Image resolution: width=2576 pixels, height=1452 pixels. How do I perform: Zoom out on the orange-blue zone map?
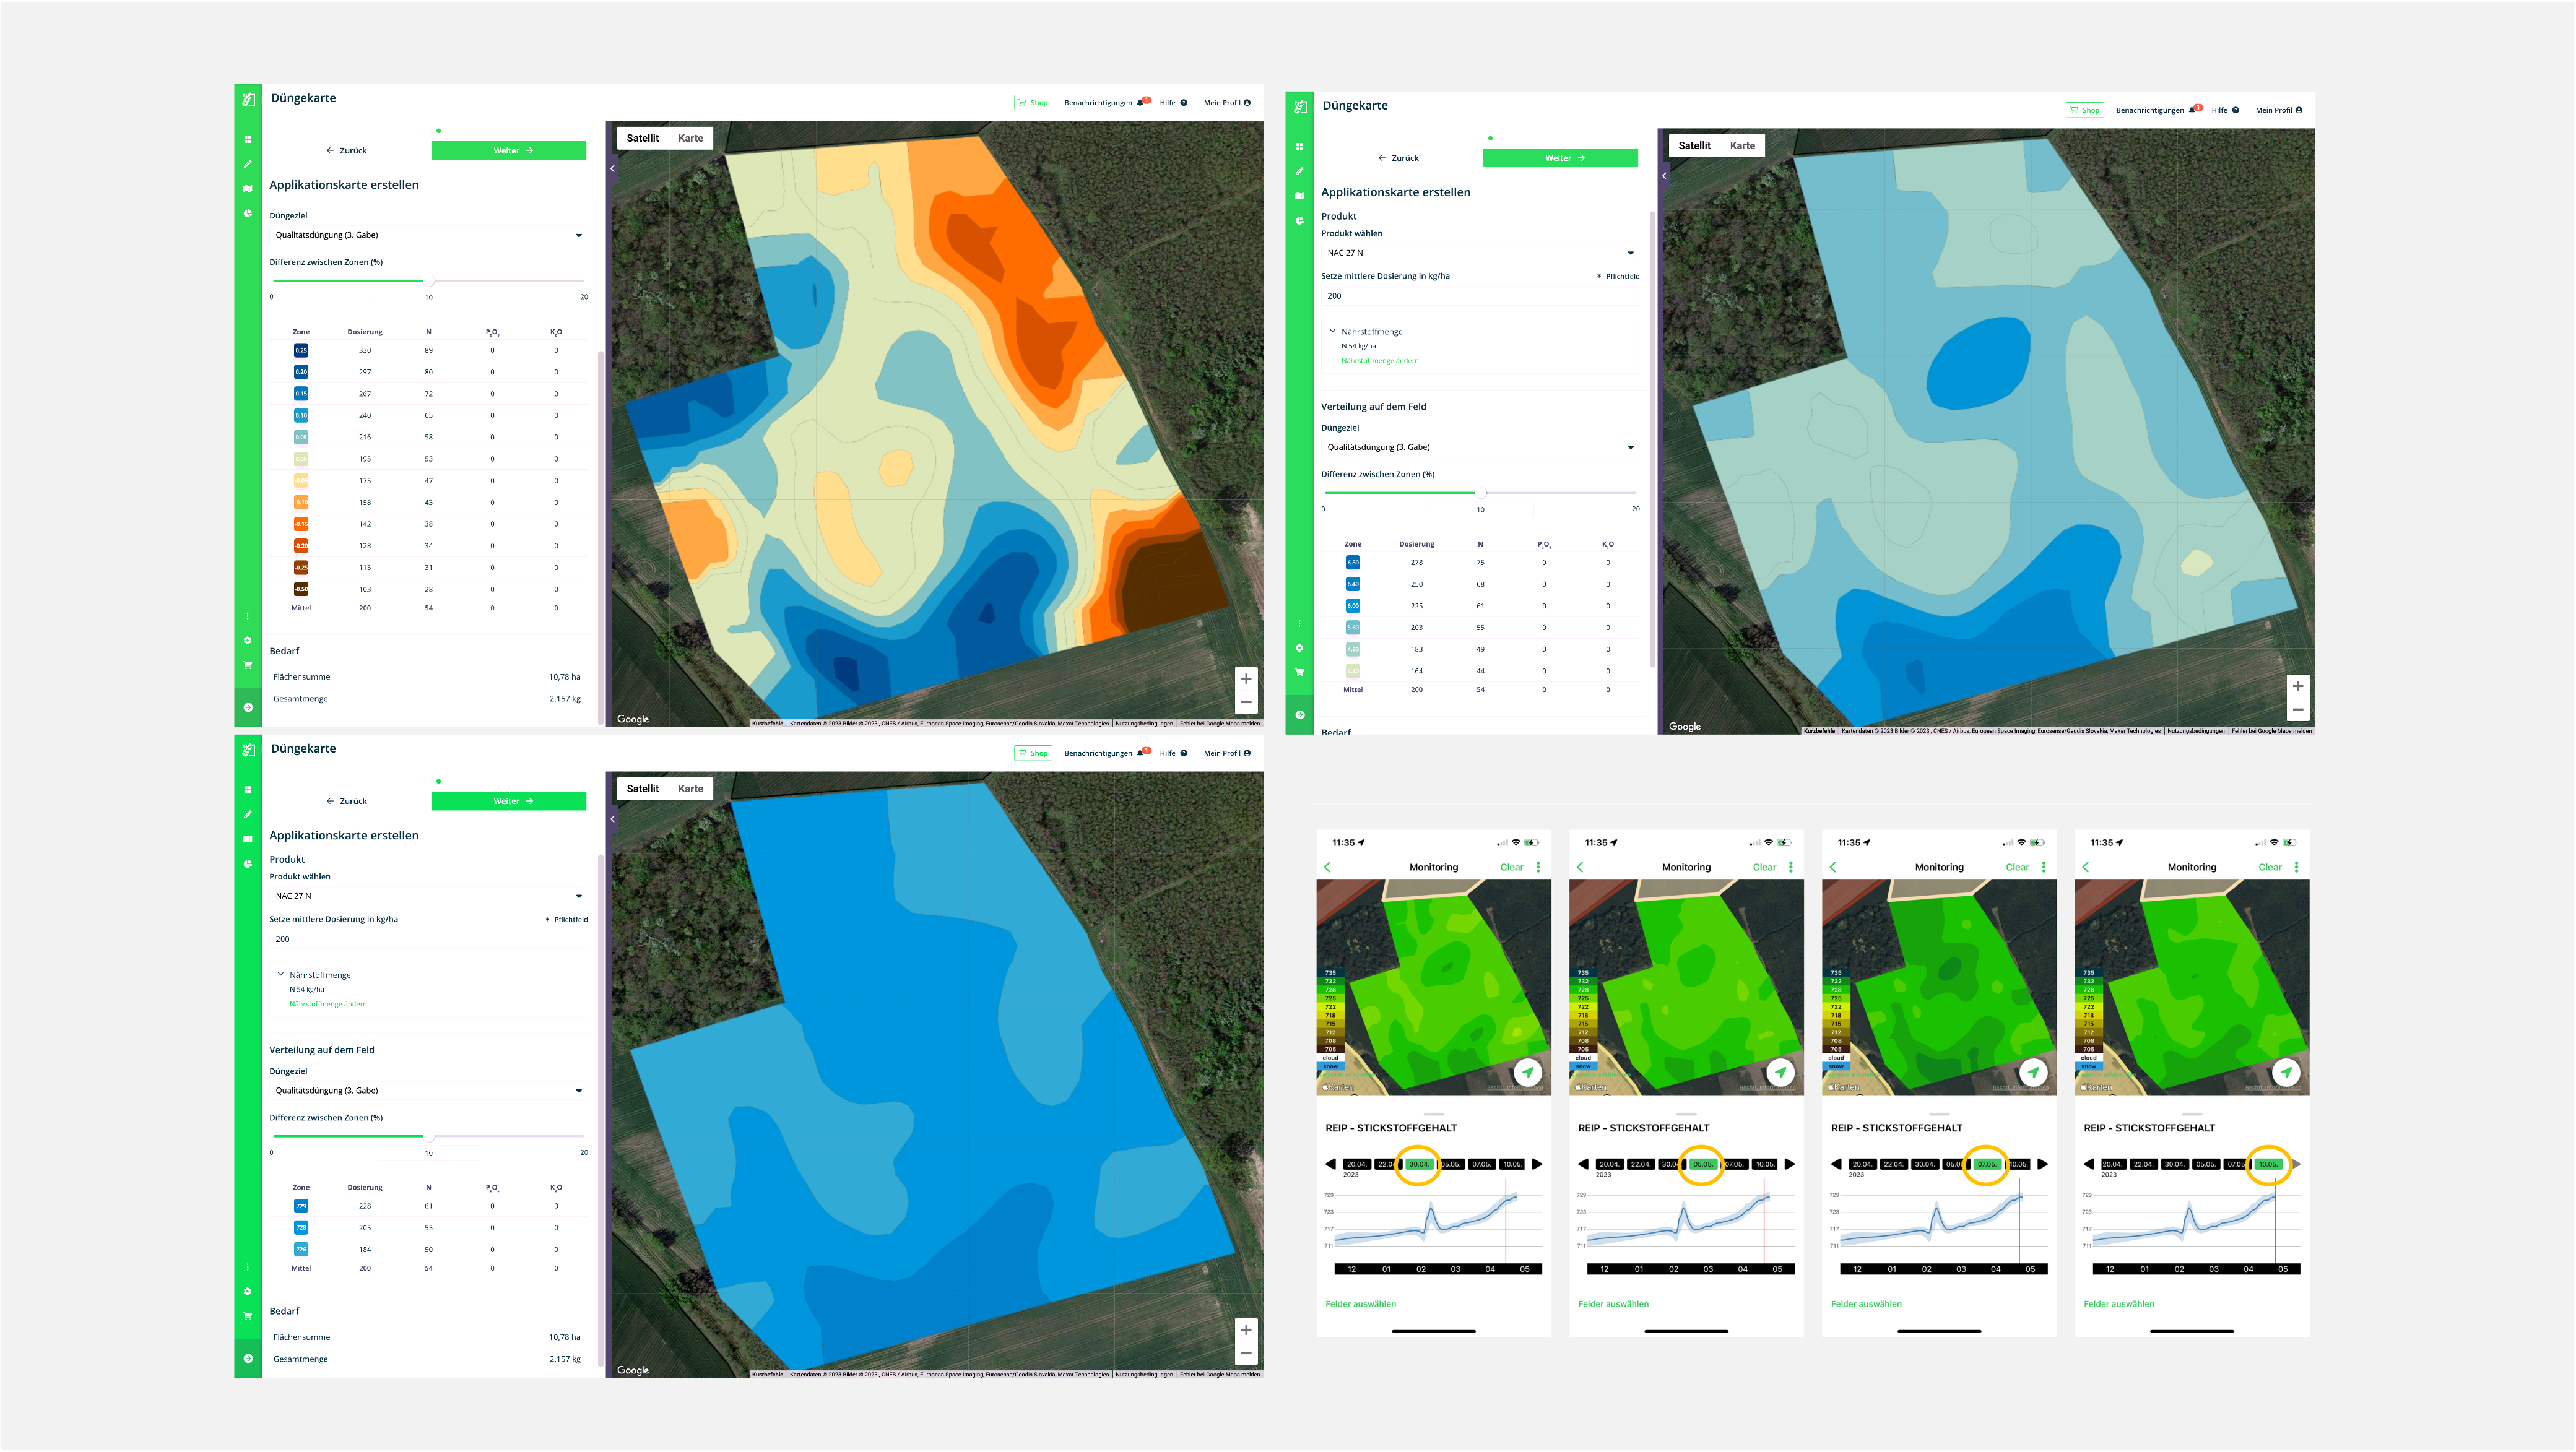1246,702
